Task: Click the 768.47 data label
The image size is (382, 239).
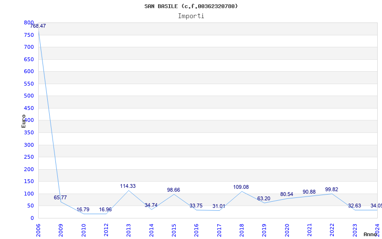Action: pos(38,26)
